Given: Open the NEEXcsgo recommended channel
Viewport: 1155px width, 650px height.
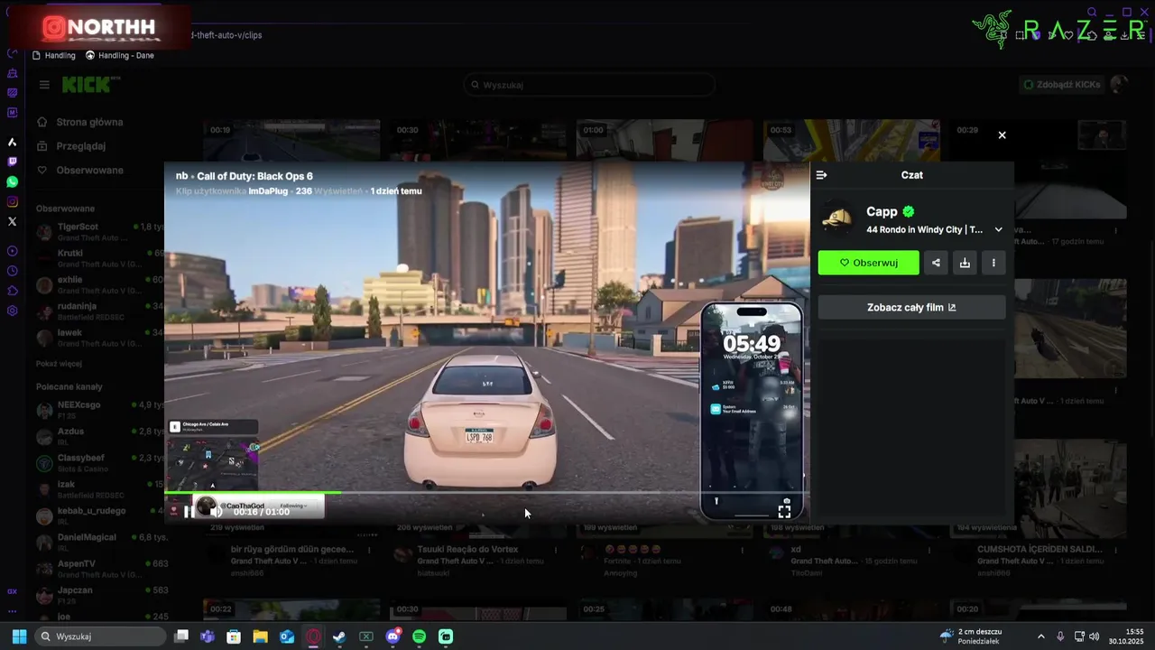Looking at the screenshot, I should click(x=99, y=410).
